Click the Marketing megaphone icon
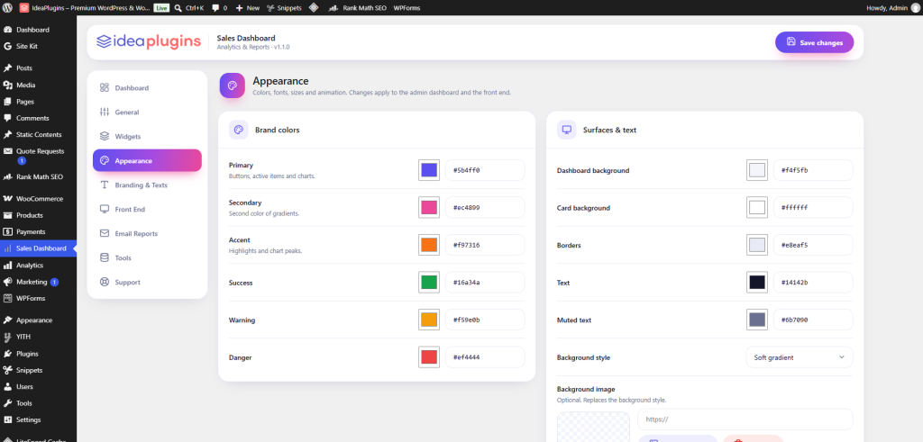Viewport: 923px width, 442px height. (x=7, y=282)
